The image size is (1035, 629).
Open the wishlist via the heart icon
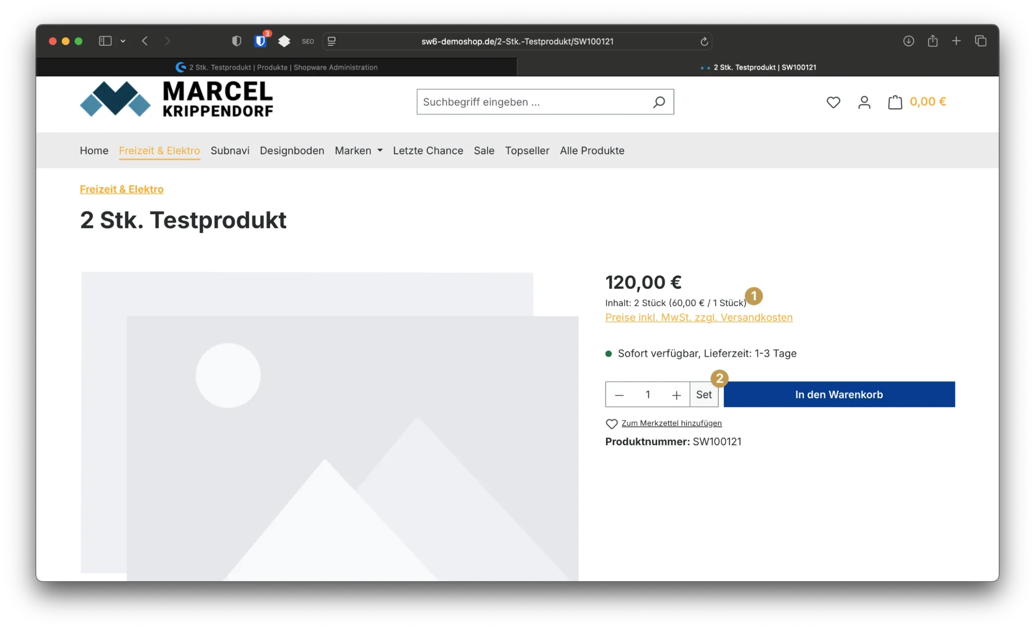tap(833, 102)
